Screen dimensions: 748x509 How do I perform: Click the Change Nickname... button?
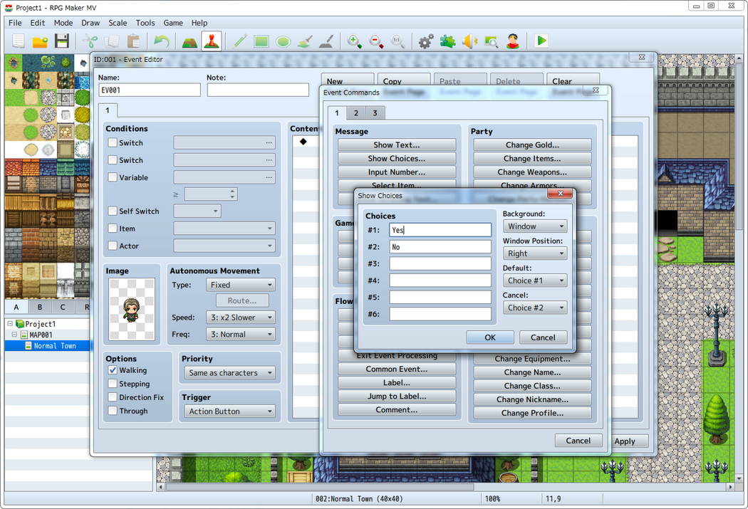(532, 399)
